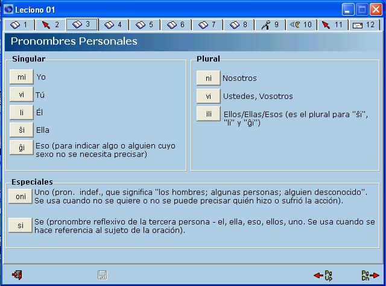Click the 'Él' translation label

39,112
